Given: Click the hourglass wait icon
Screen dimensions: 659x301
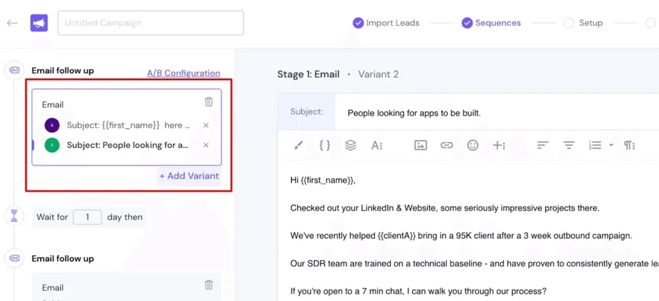Looking at the screenshot, I should pos(14,216).
